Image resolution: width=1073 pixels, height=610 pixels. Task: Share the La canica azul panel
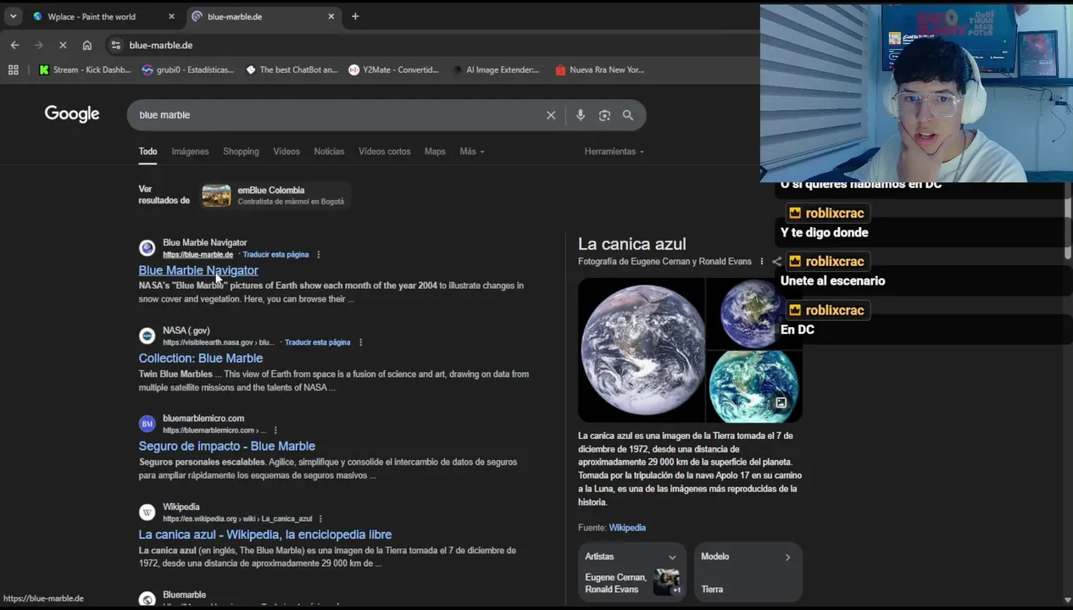click(x=776, y=262)
